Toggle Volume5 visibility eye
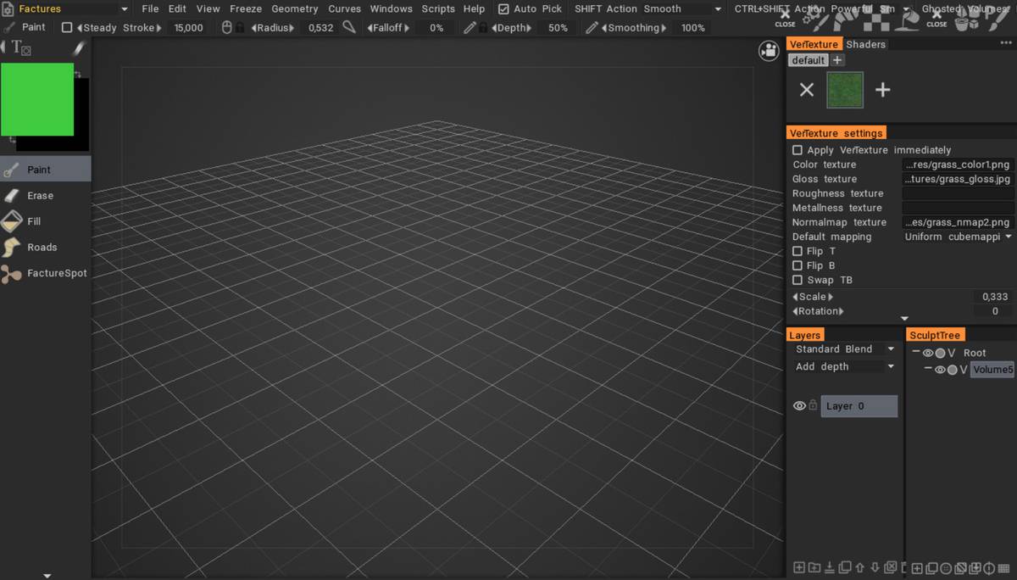This screenshot has width=1017, height=580. (x=940, y=370)
